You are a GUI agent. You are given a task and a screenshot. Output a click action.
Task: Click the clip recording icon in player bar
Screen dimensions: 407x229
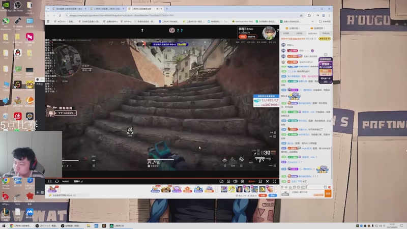(221, 181)
